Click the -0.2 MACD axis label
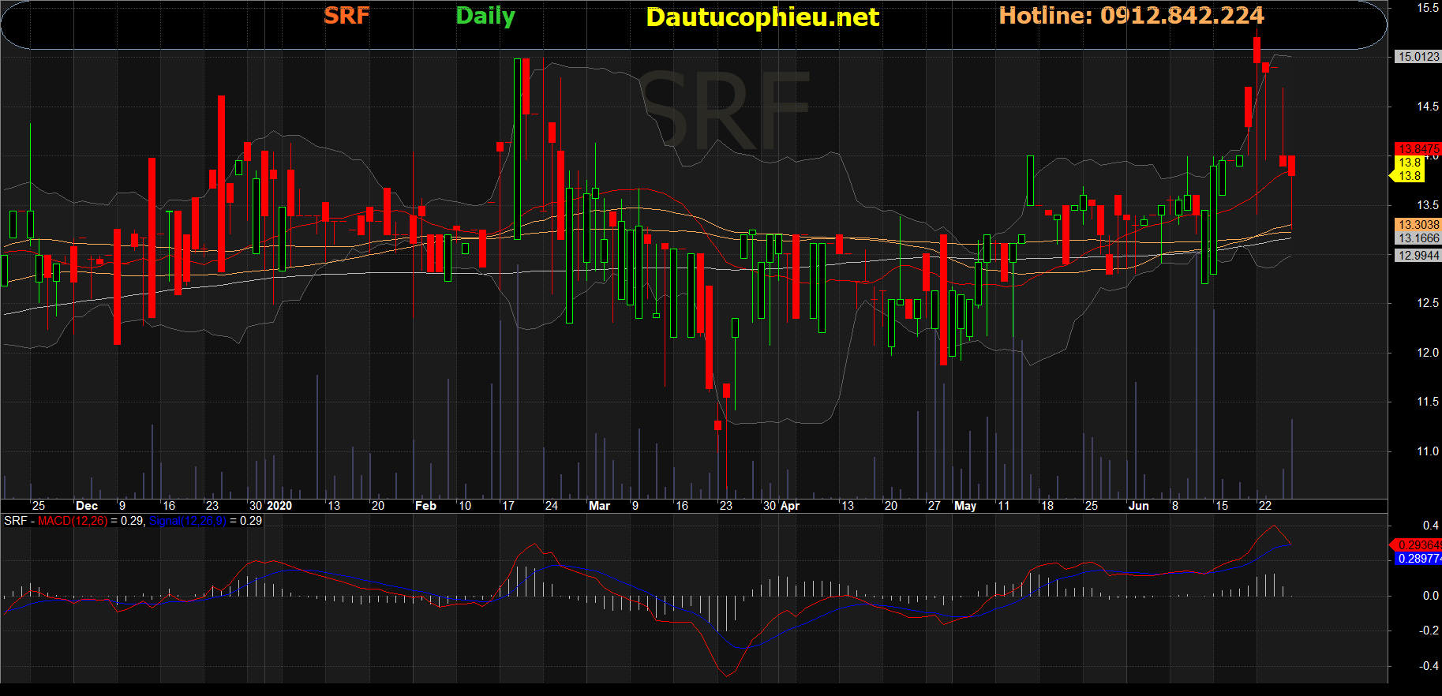Viewport: 1442px width, 696px height. (1429, 631)
